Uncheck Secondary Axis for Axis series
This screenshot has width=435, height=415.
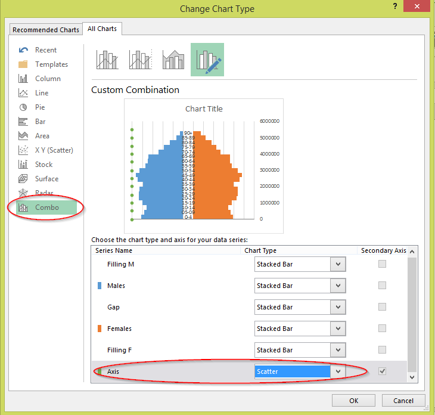(382, 371)
